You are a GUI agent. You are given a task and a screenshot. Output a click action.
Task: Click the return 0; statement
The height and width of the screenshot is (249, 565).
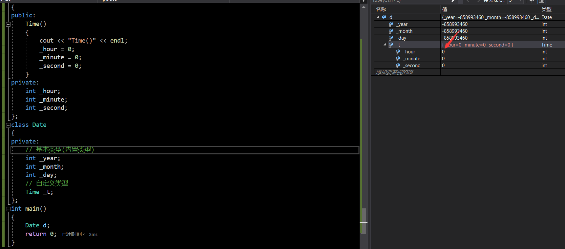coord(41,234)
